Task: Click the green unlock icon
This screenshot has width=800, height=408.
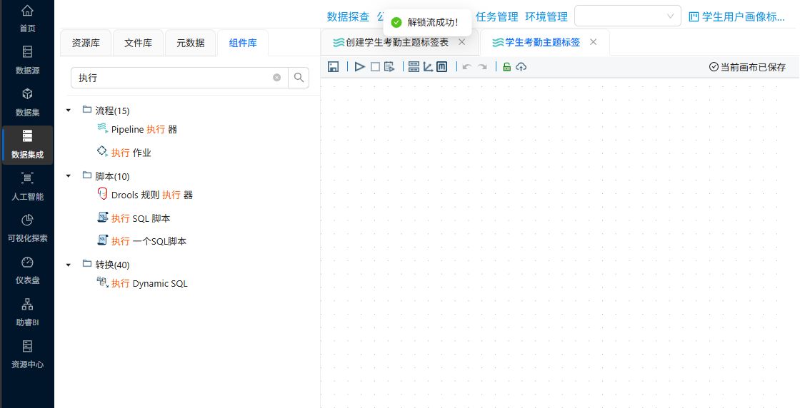Action: point(506,67)
